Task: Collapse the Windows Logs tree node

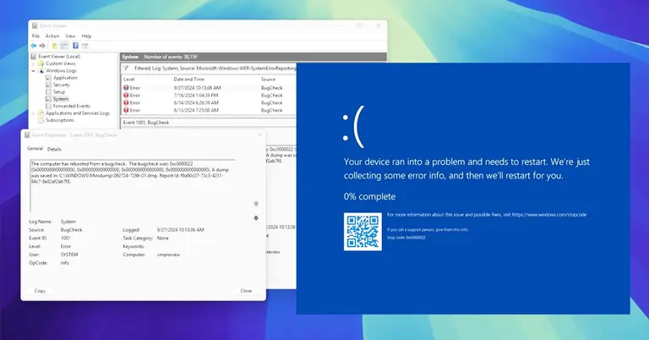Action: [x=34, y=71]
